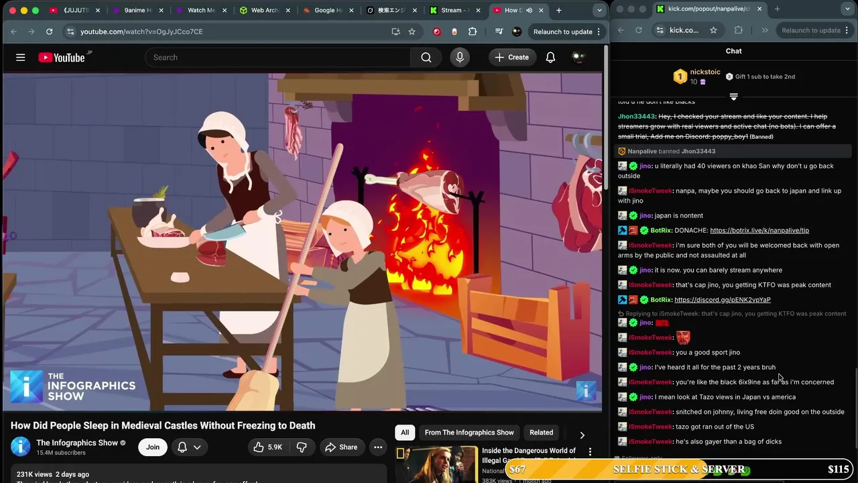This screenshot has width=858, height=483.
Task: Click iSmokeTweek in 'you a good sport jino'
Action: point(650,352)
